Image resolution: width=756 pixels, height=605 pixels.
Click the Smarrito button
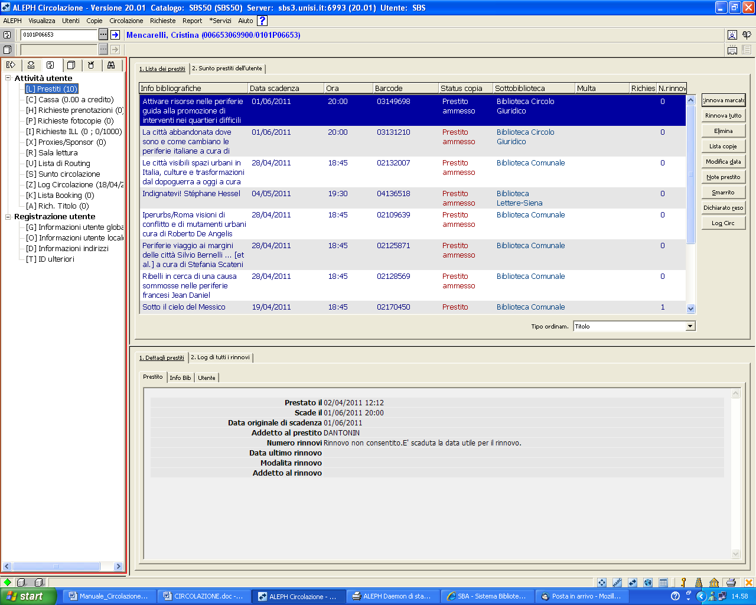[x=724, y=193]
